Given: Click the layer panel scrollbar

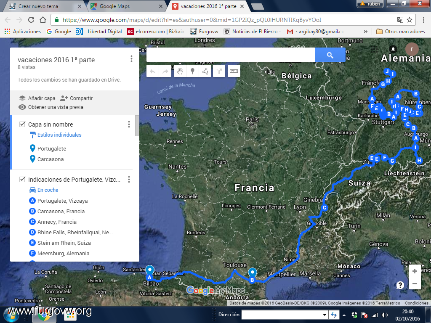Looking at the screenshot, I should [x=137, y=125].
